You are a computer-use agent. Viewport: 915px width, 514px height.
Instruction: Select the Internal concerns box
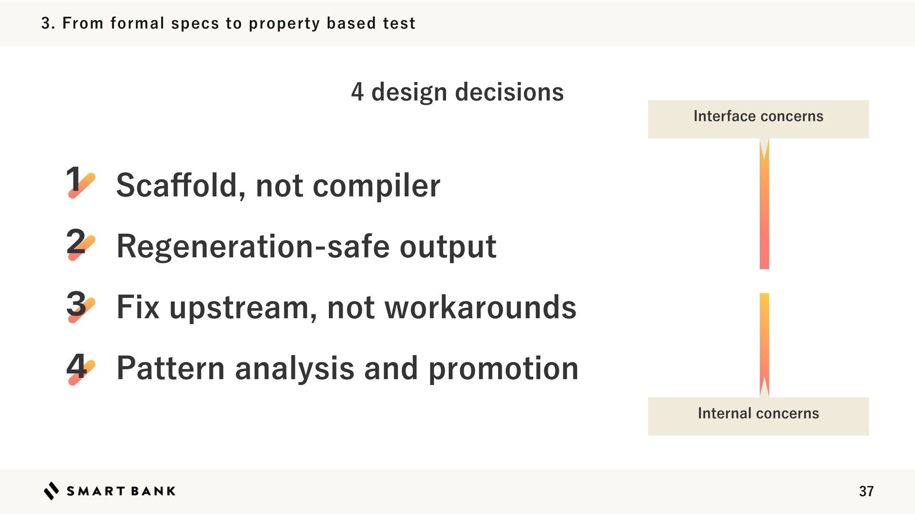pyautogui.click(x=758, y=416)
